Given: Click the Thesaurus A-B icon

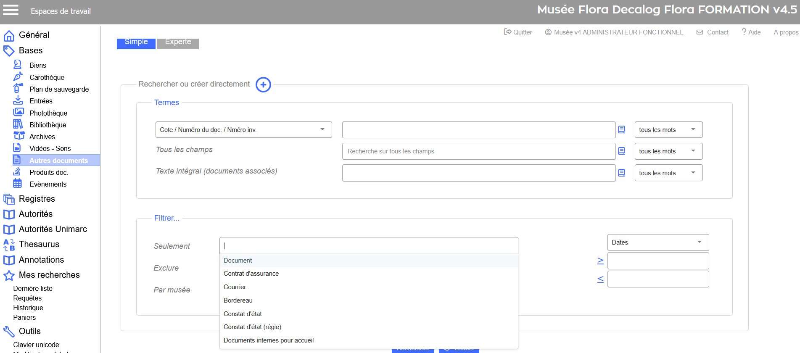Looking at the screenshot, I should point(9,245).
